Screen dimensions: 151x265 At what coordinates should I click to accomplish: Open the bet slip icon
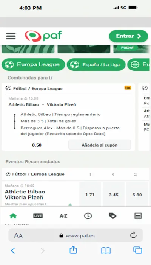pos(138,216)
